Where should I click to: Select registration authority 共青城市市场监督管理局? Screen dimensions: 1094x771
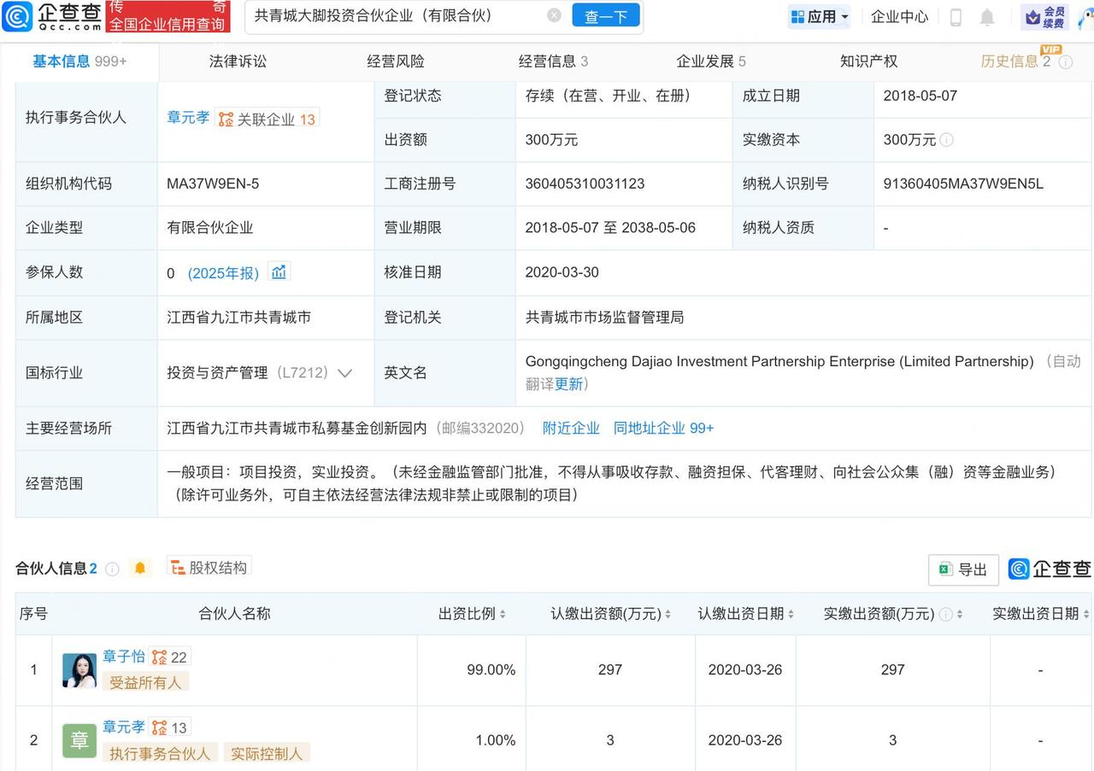[x=604, y=318]
